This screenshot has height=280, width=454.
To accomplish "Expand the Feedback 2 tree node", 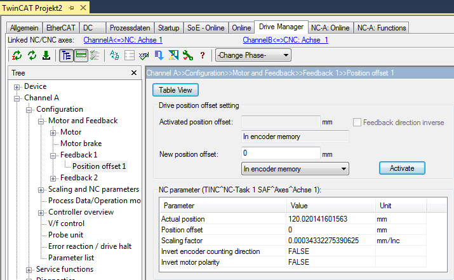I will point(53,178).
